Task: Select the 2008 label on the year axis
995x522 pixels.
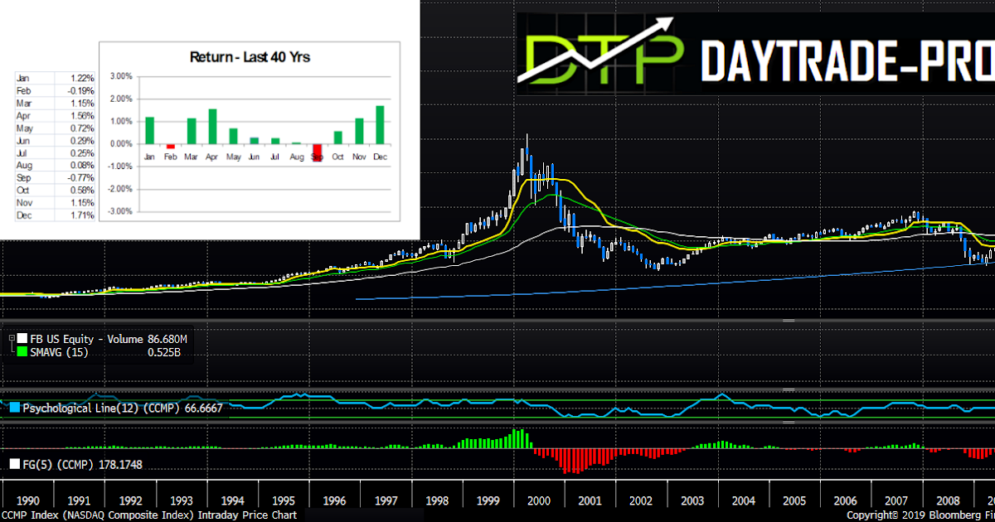Action: click(947, 500)
